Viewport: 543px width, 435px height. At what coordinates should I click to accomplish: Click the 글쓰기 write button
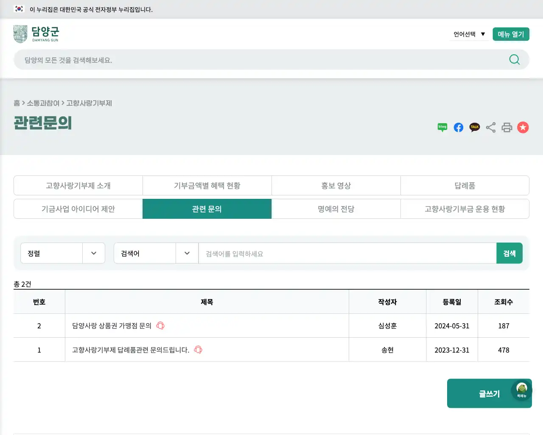489,393
